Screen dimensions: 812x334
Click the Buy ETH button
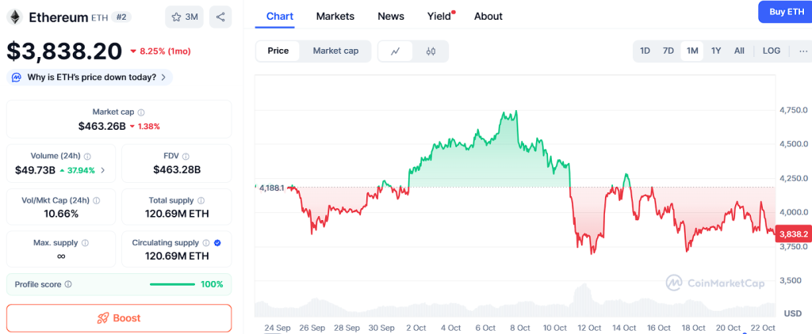click(x=785, y=12)
